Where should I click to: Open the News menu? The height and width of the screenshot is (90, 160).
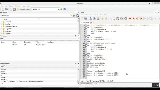coord(28,6)
